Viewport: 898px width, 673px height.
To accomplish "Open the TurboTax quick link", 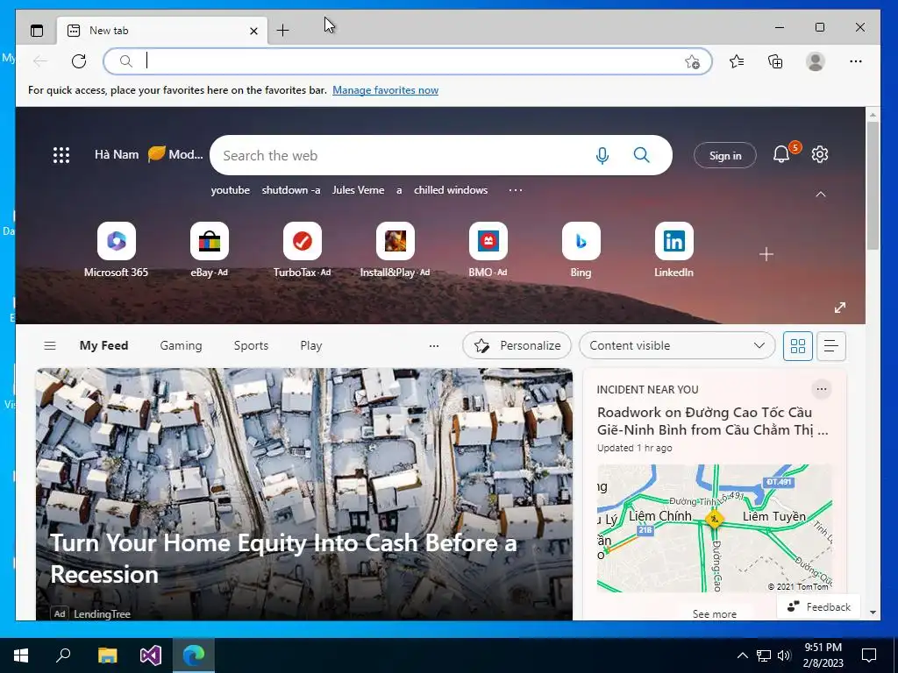I will pos(303,250).
